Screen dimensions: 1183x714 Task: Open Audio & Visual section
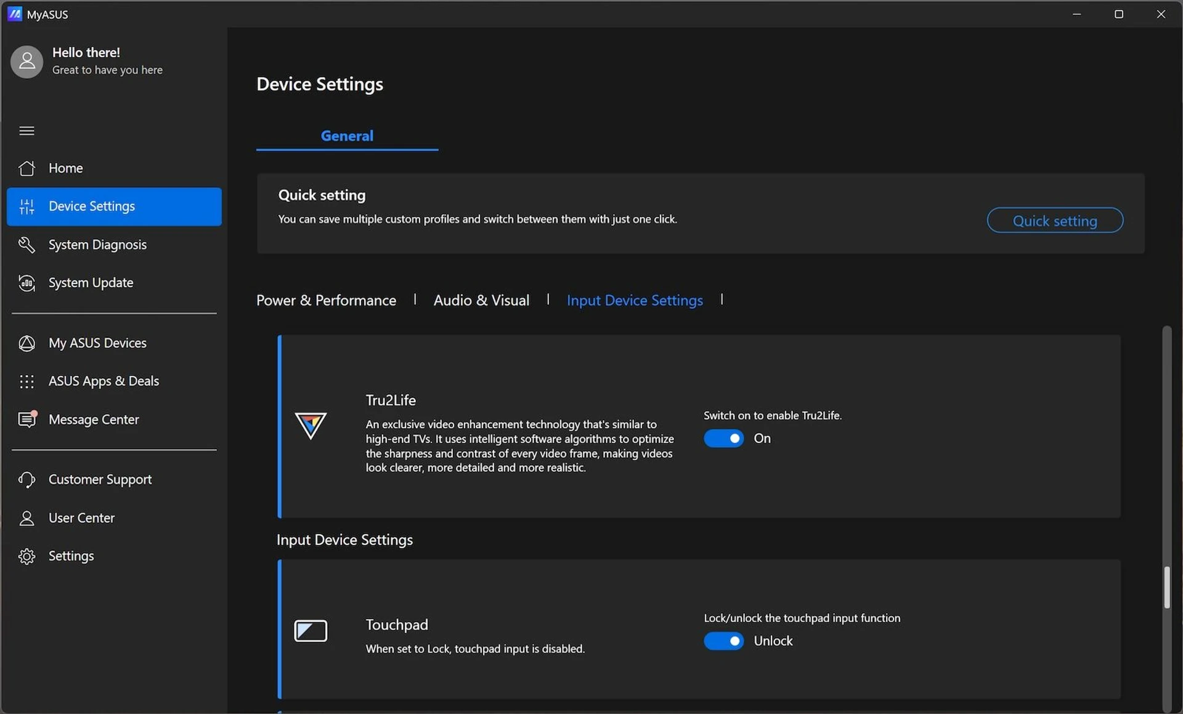pyautogui.click(x=481, y=300)
